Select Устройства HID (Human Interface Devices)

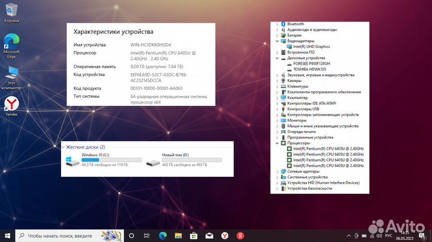323,183
